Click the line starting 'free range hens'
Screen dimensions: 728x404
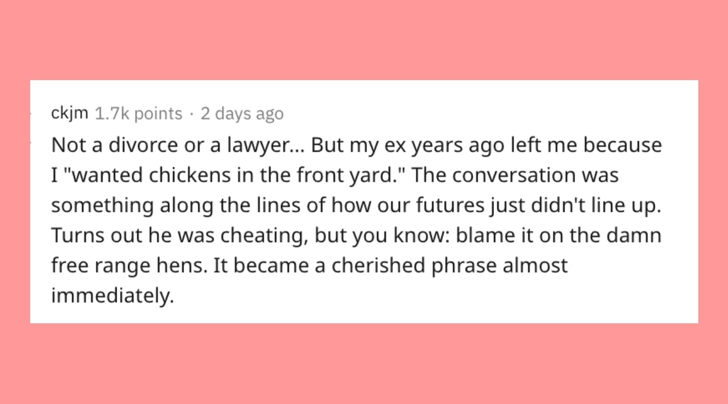coord(309,266)
